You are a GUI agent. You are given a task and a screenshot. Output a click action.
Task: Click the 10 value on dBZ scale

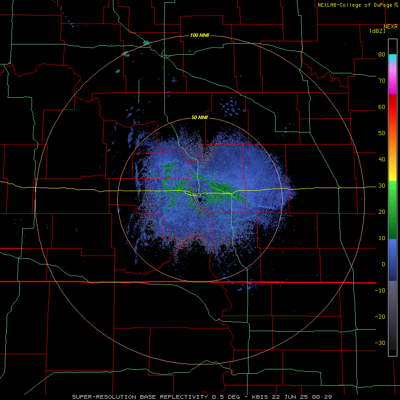pyautogui.click(x=382, y=238)
